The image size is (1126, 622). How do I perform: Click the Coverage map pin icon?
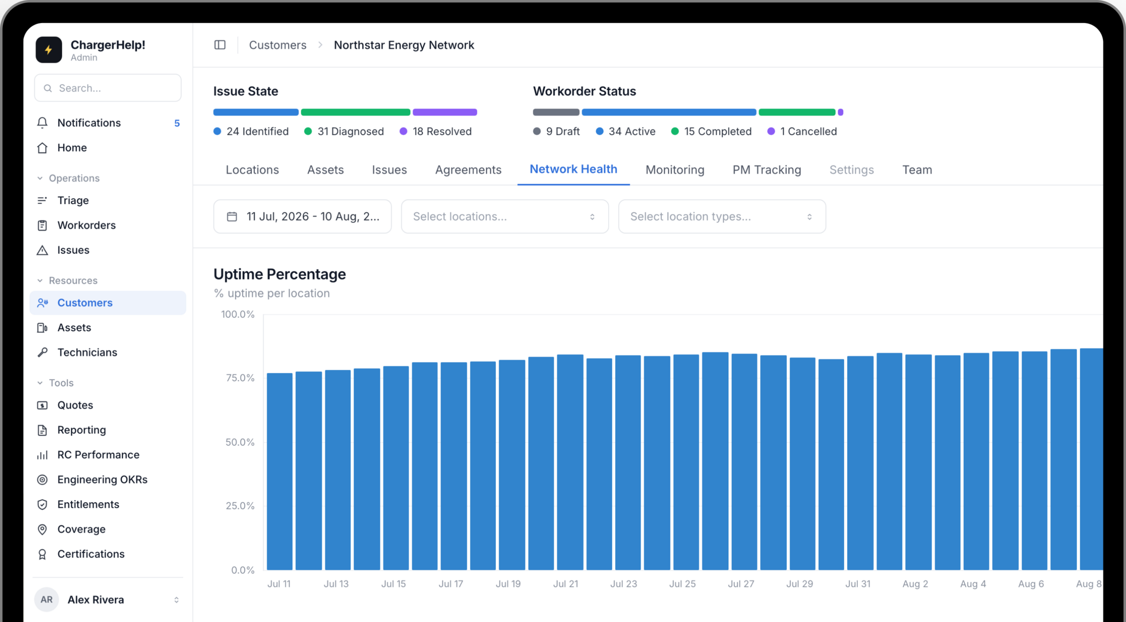pyautogui.click(x=42, y=529)
